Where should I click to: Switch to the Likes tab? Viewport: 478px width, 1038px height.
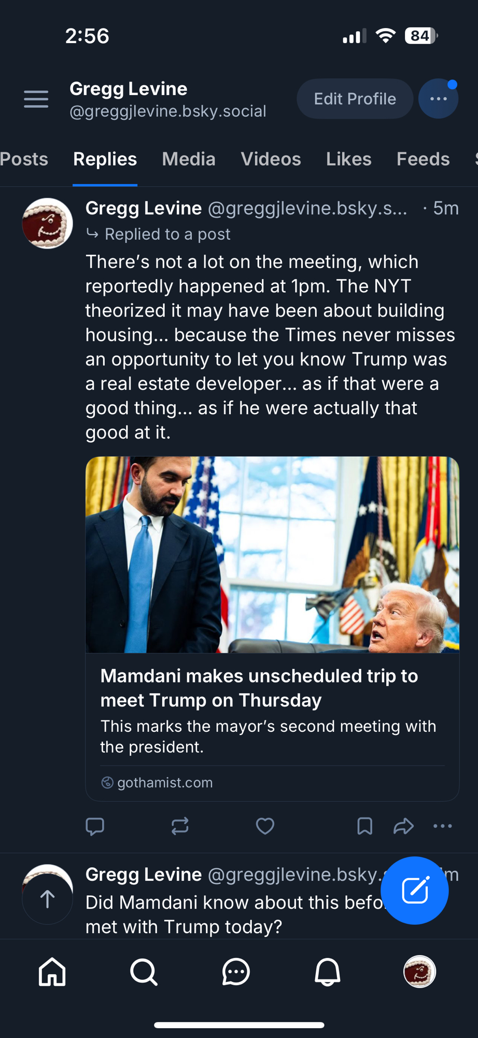pos(348,159)
